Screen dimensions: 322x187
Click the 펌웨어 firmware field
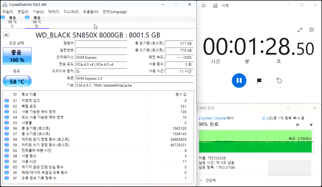pyautogui.click(x=101, y=43)
